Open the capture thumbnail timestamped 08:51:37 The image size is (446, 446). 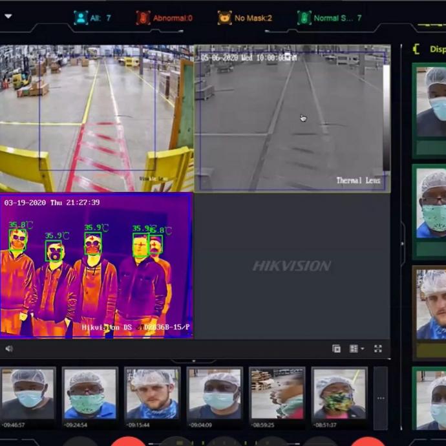[339, 394]
